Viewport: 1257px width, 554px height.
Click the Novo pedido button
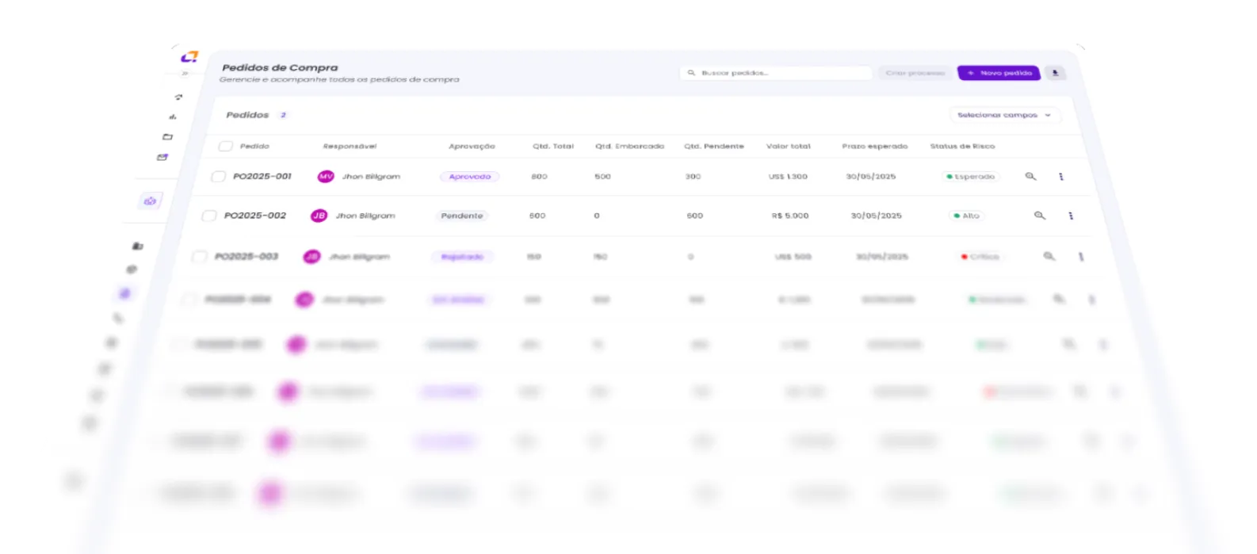click(x=999, y=73)
